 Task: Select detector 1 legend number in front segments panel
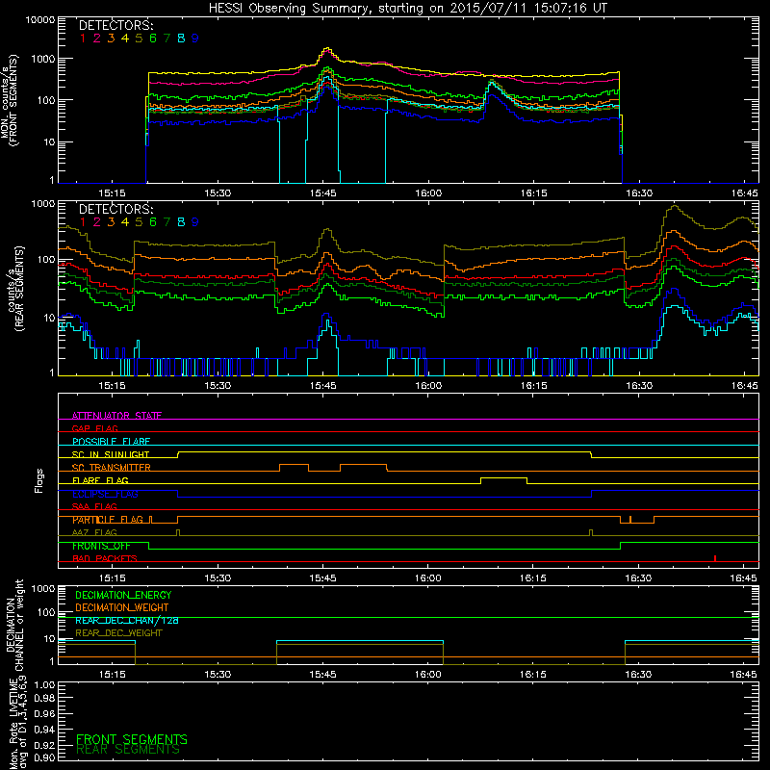[83, 38]
